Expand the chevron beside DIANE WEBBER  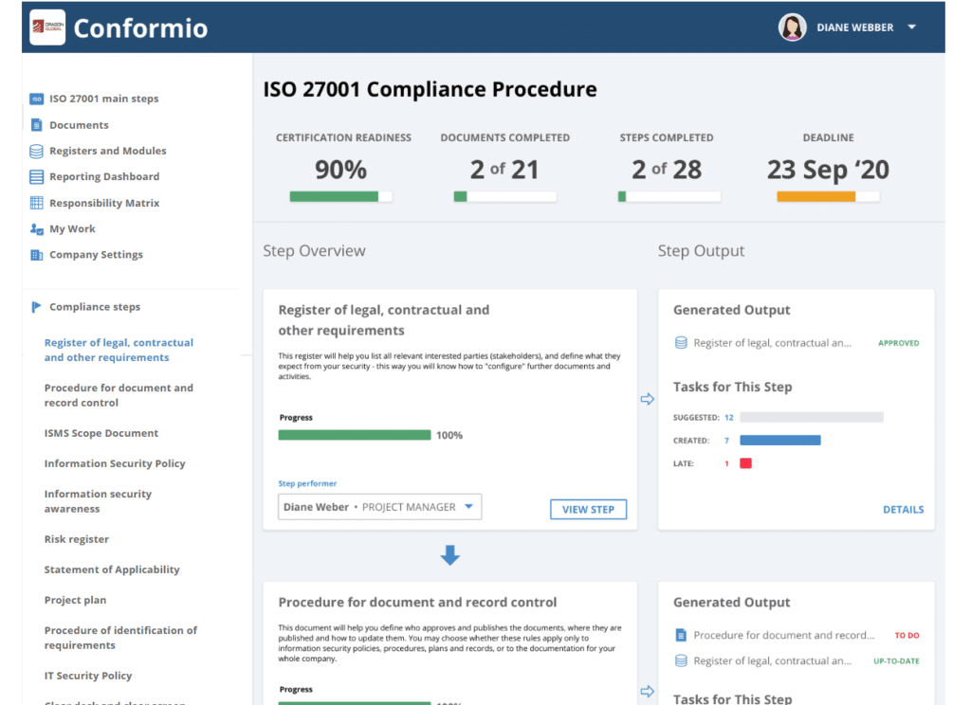coord(910,27)
